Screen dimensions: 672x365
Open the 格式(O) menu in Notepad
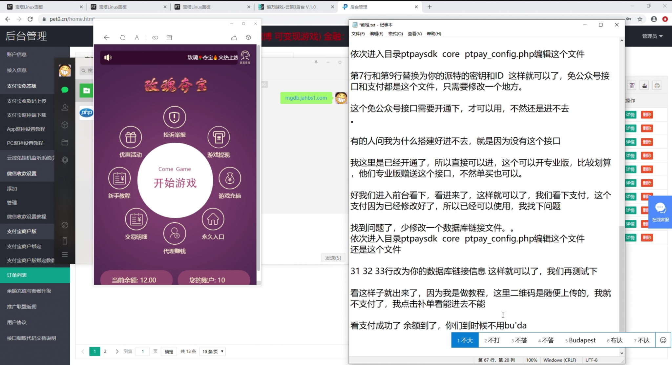(395, 34)
